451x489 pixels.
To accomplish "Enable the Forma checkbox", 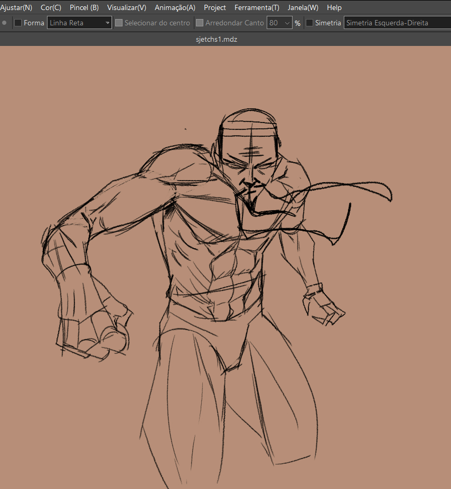I will tap(18, 23).
